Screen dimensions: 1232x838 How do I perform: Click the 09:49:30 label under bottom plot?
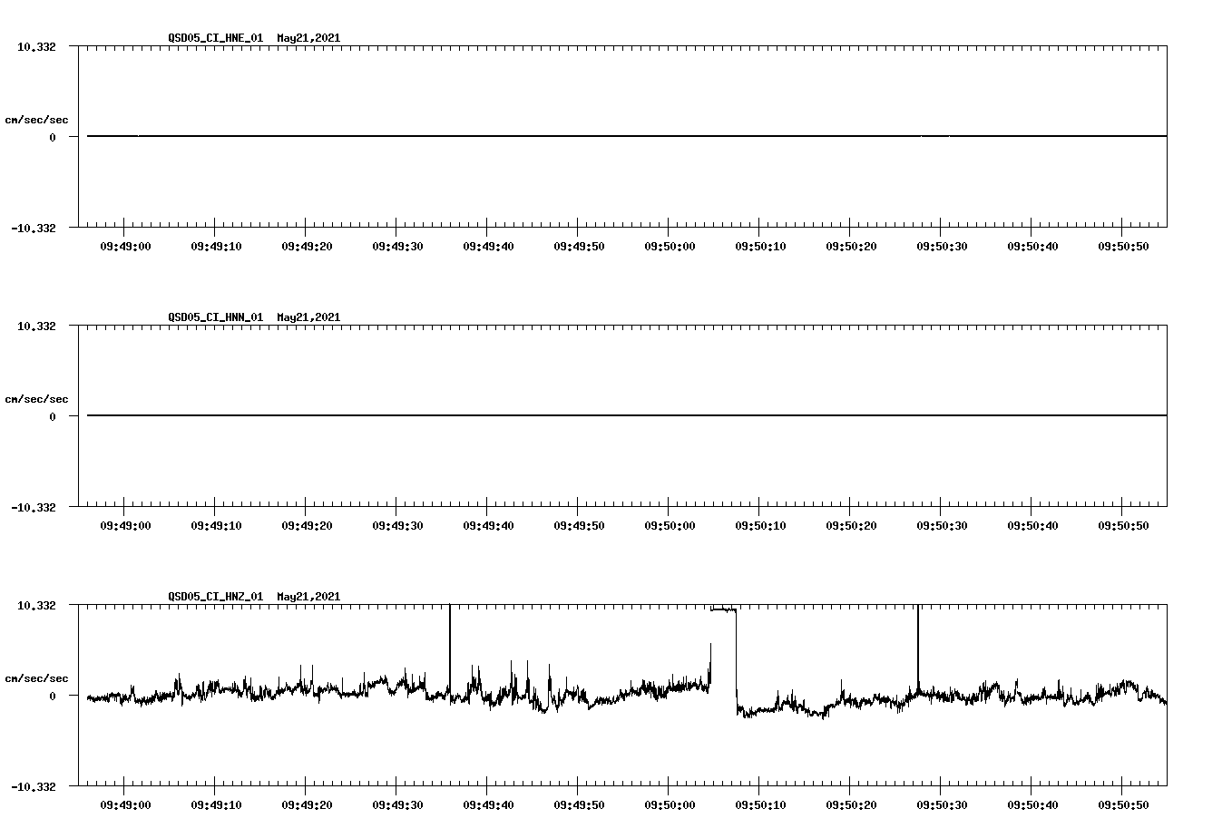[398, 803]
